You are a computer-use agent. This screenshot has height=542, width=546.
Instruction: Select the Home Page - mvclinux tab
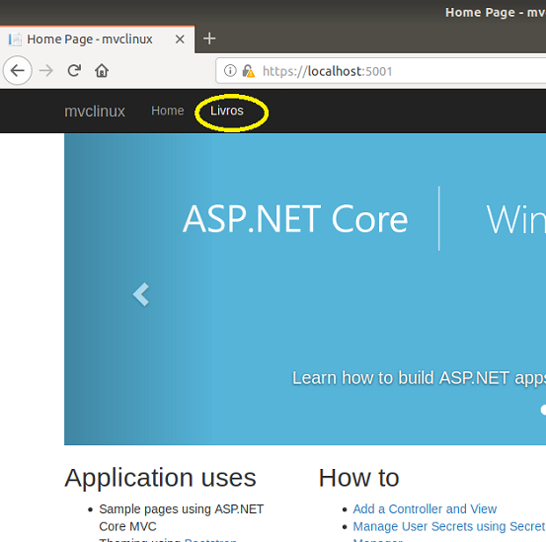point(97,39)
